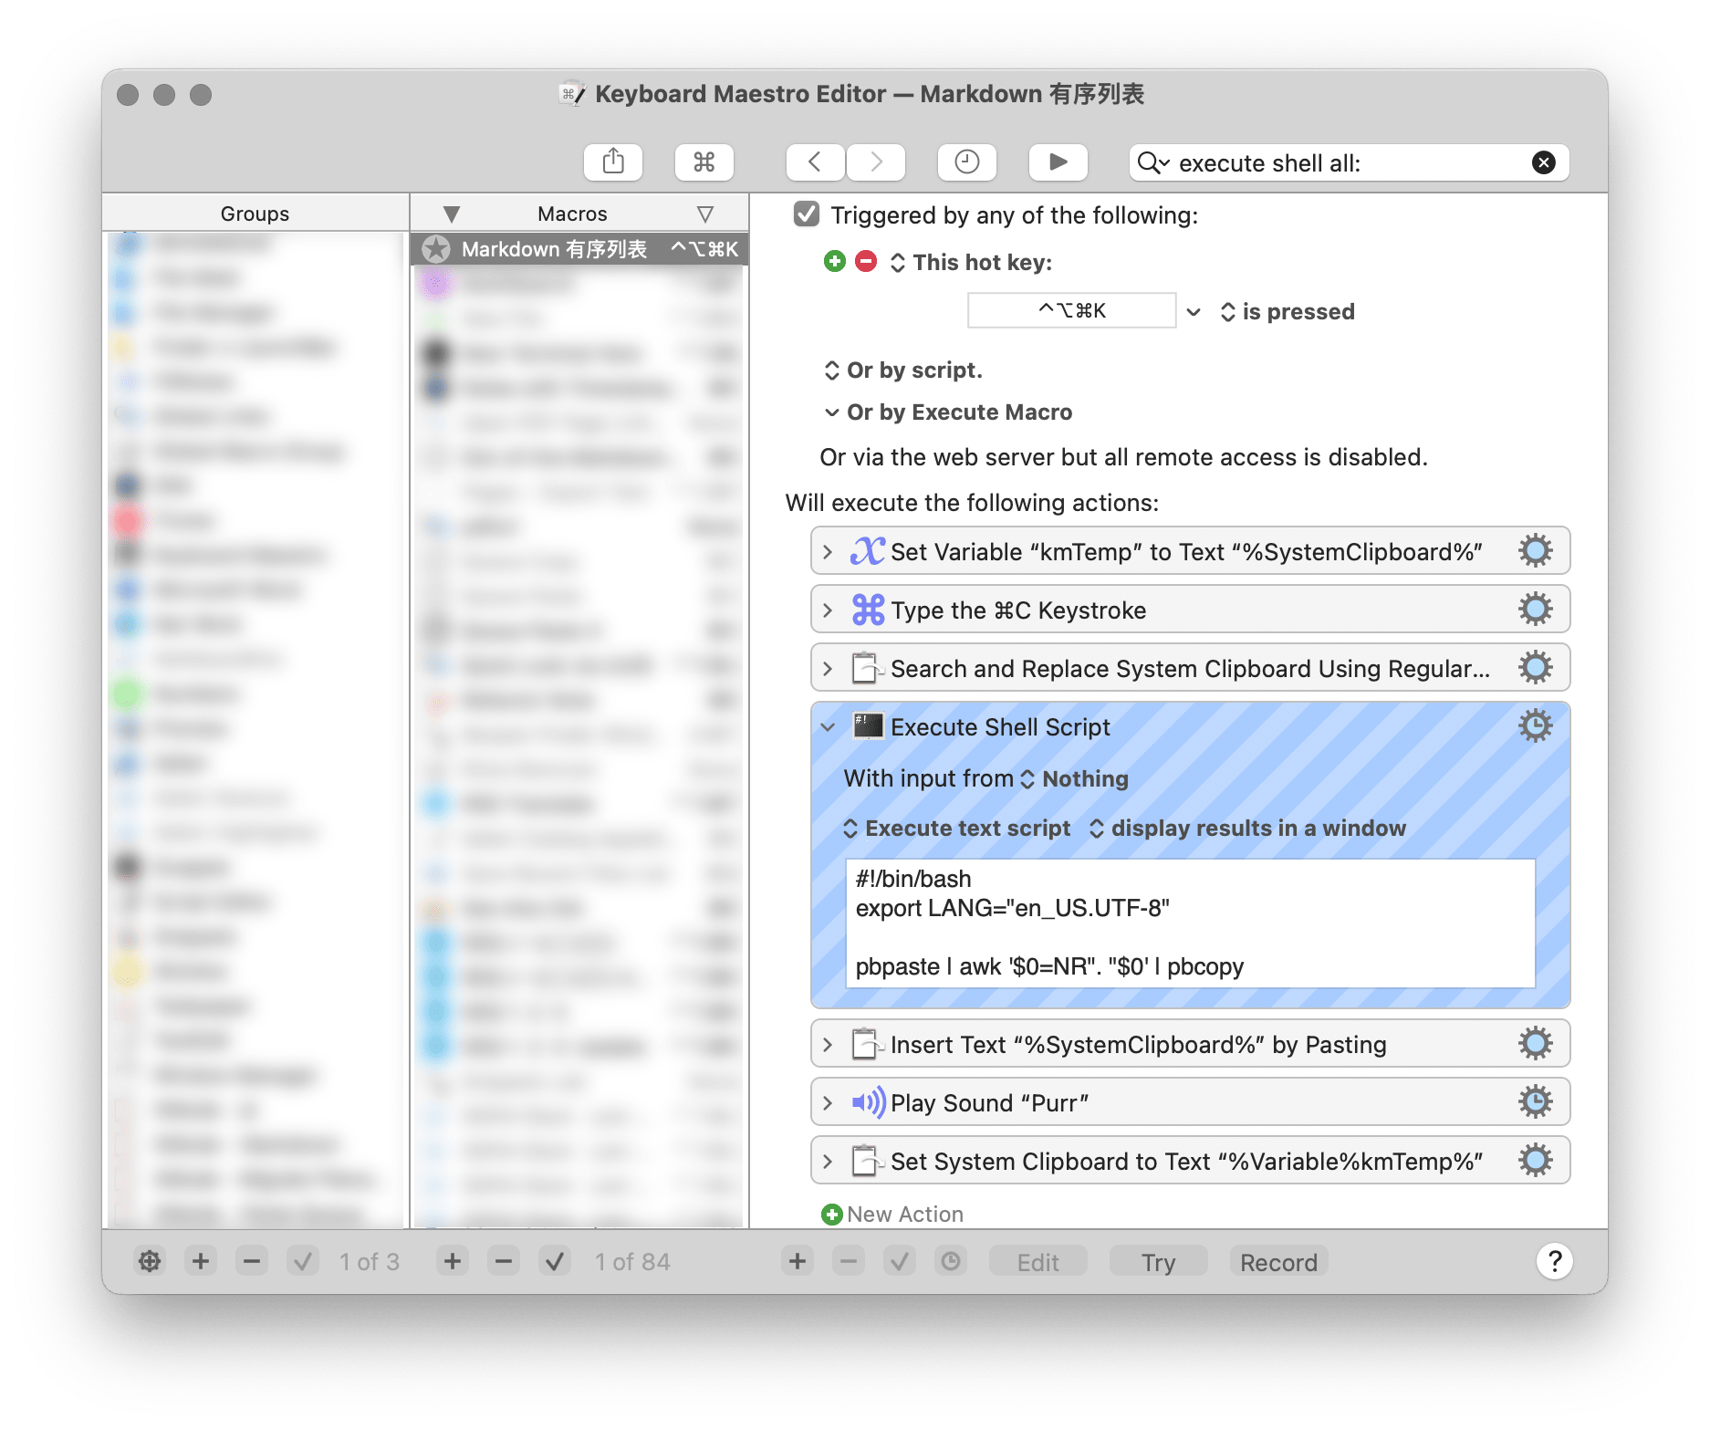Toggle group enable checkmark next to 1 of 3

point(303,1262)
